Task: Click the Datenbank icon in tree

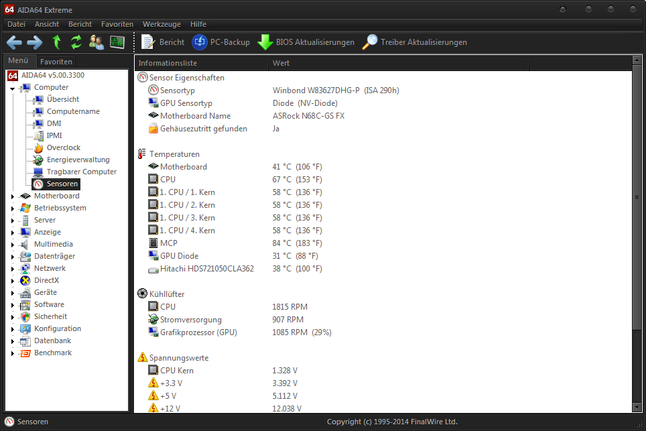Action: [25, 341]
